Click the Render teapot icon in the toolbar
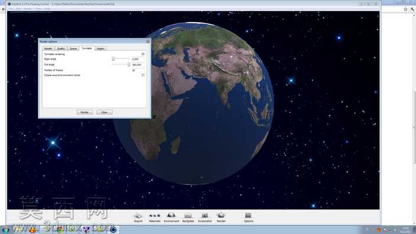The width and height of the screenshot is (416, 234). click(221, 217)
